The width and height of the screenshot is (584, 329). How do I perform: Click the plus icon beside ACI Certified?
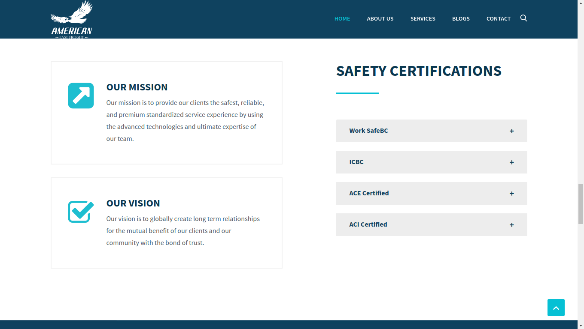tap(511, 225)
